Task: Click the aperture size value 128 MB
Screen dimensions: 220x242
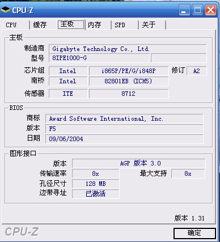Action: (x=96, y=184)
